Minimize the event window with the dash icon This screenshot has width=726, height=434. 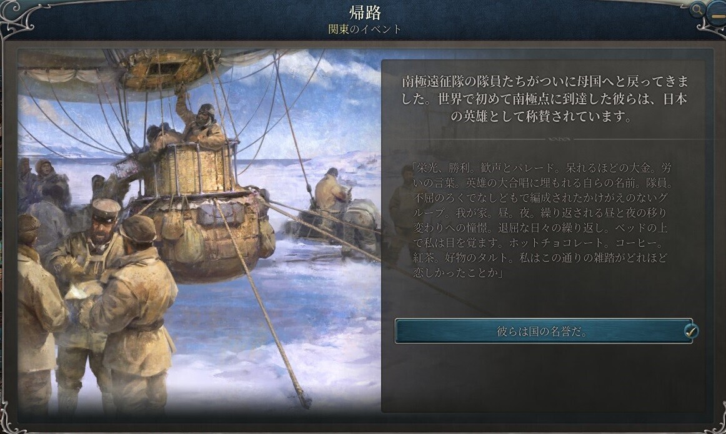[x=717, y=15]
